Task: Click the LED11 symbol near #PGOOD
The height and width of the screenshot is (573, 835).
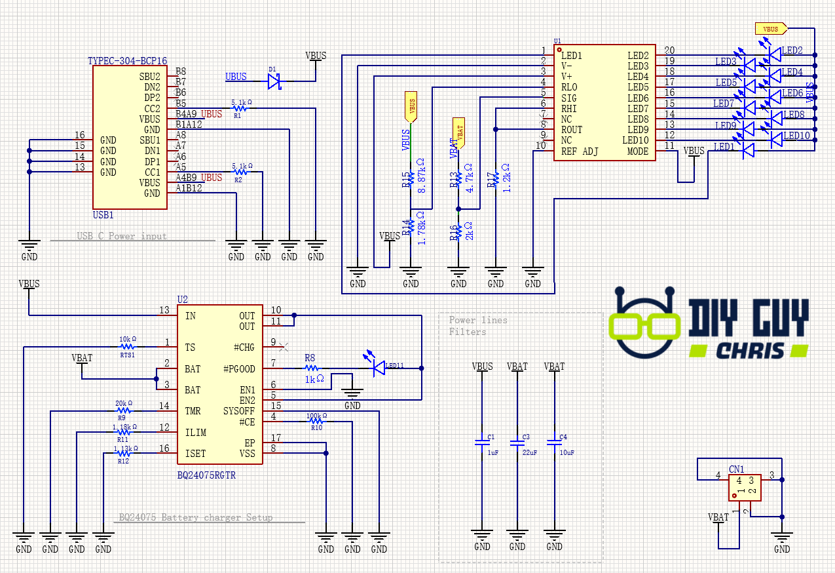Action: click(x=378, y=368)
